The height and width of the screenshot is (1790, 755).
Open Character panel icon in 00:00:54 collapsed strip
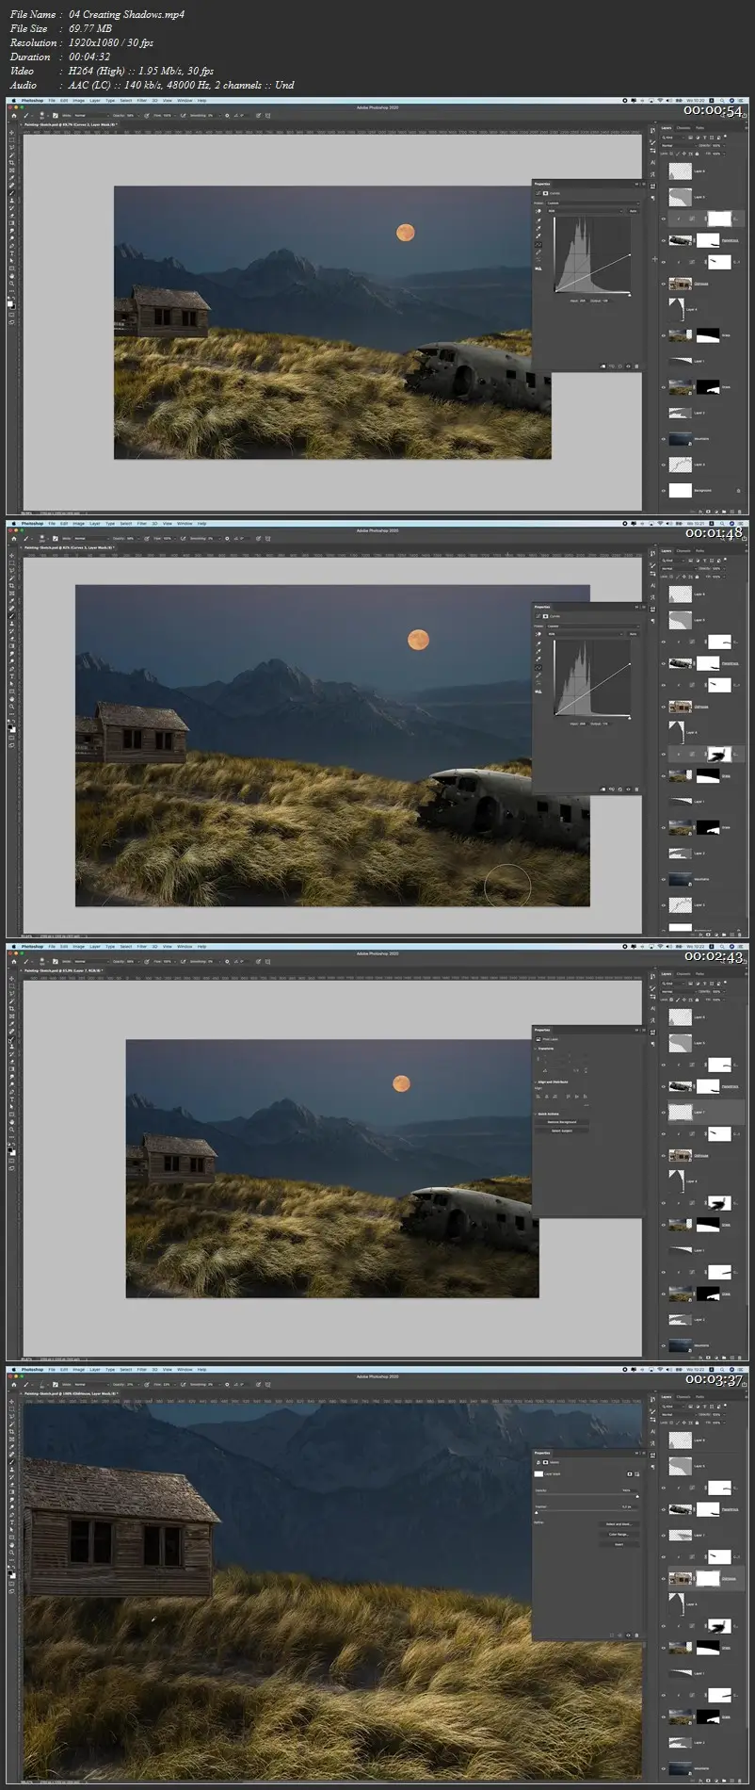pos(652,162)
